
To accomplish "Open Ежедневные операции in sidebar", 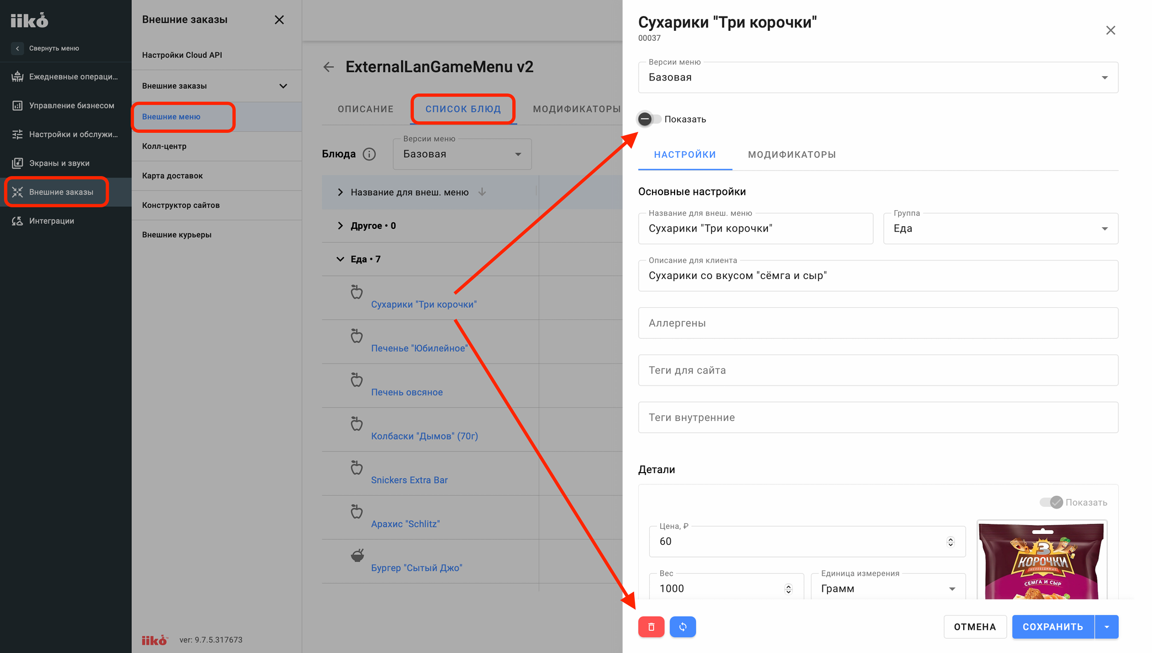I will click(x=66, y=77).
